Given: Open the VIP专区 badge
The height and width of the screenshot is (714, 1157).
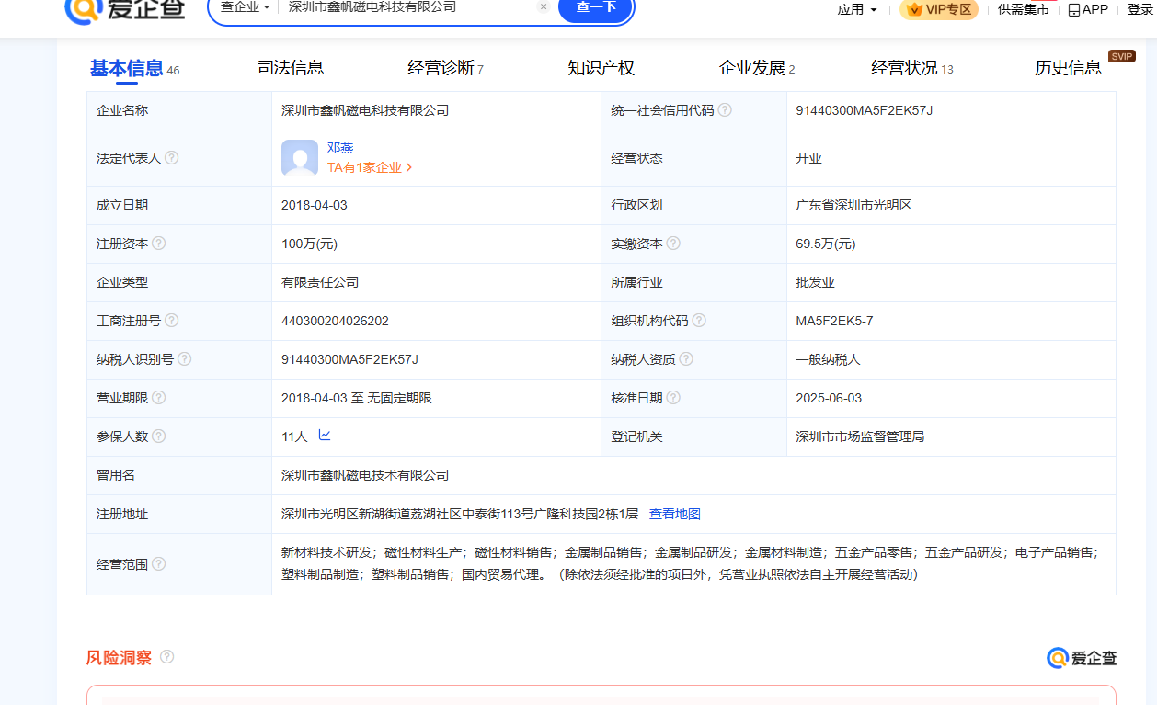Looking at the screenshot, I should point(939,9).
